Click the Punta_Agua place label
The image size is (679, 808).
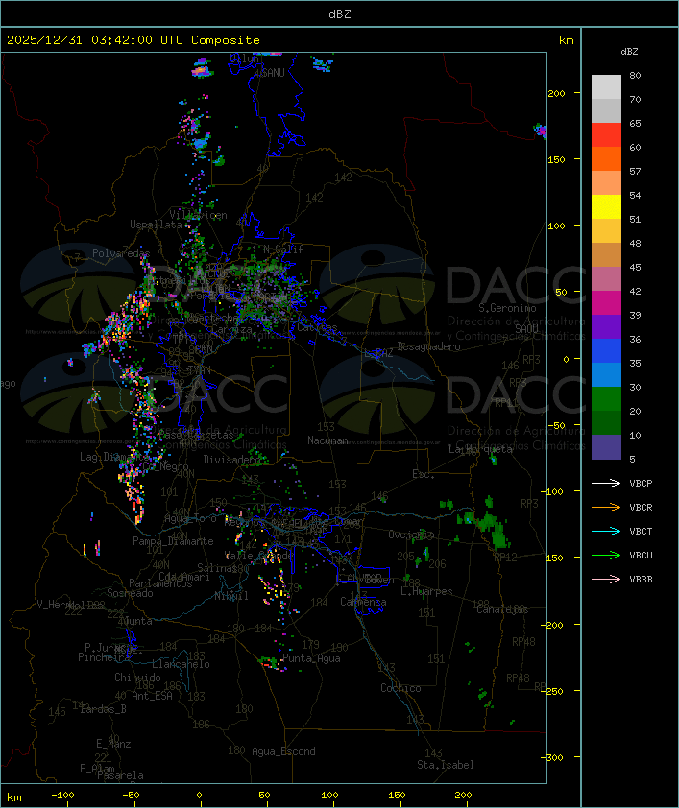311,658
